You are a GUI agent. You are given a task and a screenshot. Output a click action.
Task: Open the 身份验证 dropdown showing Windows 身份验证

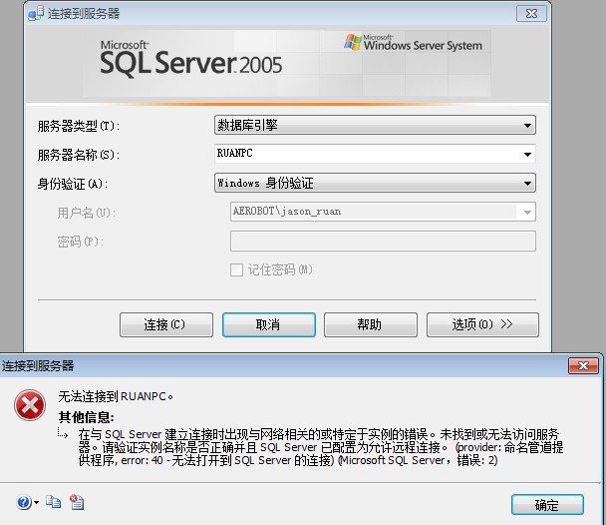pyautogui.click(x=375, y=183)
